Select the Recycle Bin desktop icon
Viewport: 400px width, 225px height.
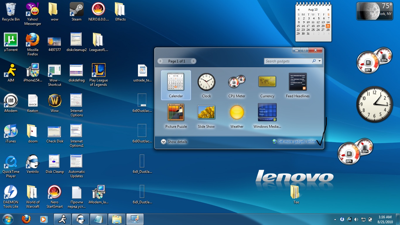click(x=11, y=12)
